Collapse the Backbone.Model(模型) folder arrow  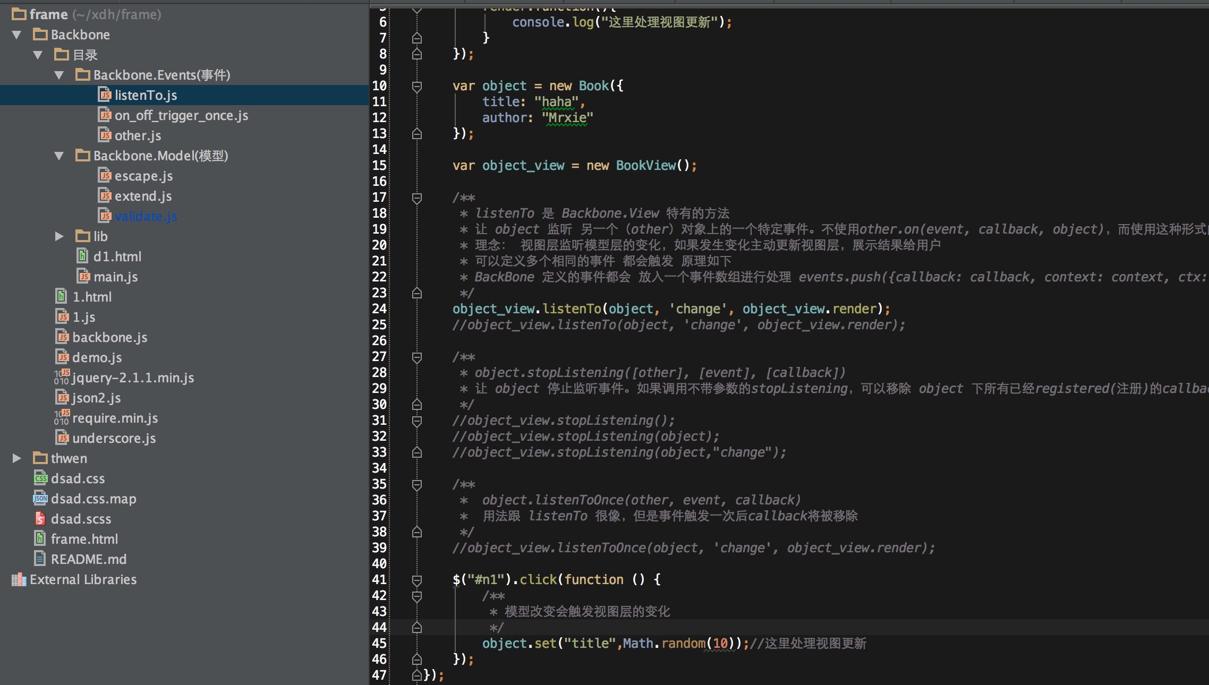59,156
